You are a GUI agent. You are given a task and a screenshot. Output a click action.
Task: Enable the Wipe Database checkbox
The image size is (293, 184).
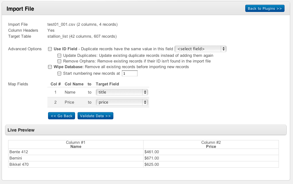point(50,67)
